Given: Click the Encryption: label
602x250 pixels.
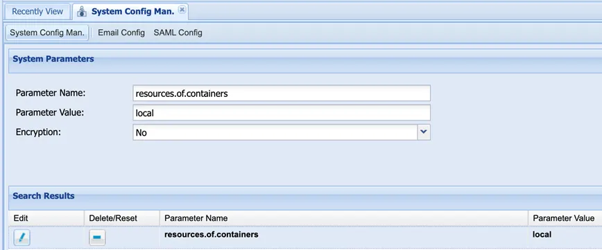Looking at the screenshot, I should coord(38,132).
